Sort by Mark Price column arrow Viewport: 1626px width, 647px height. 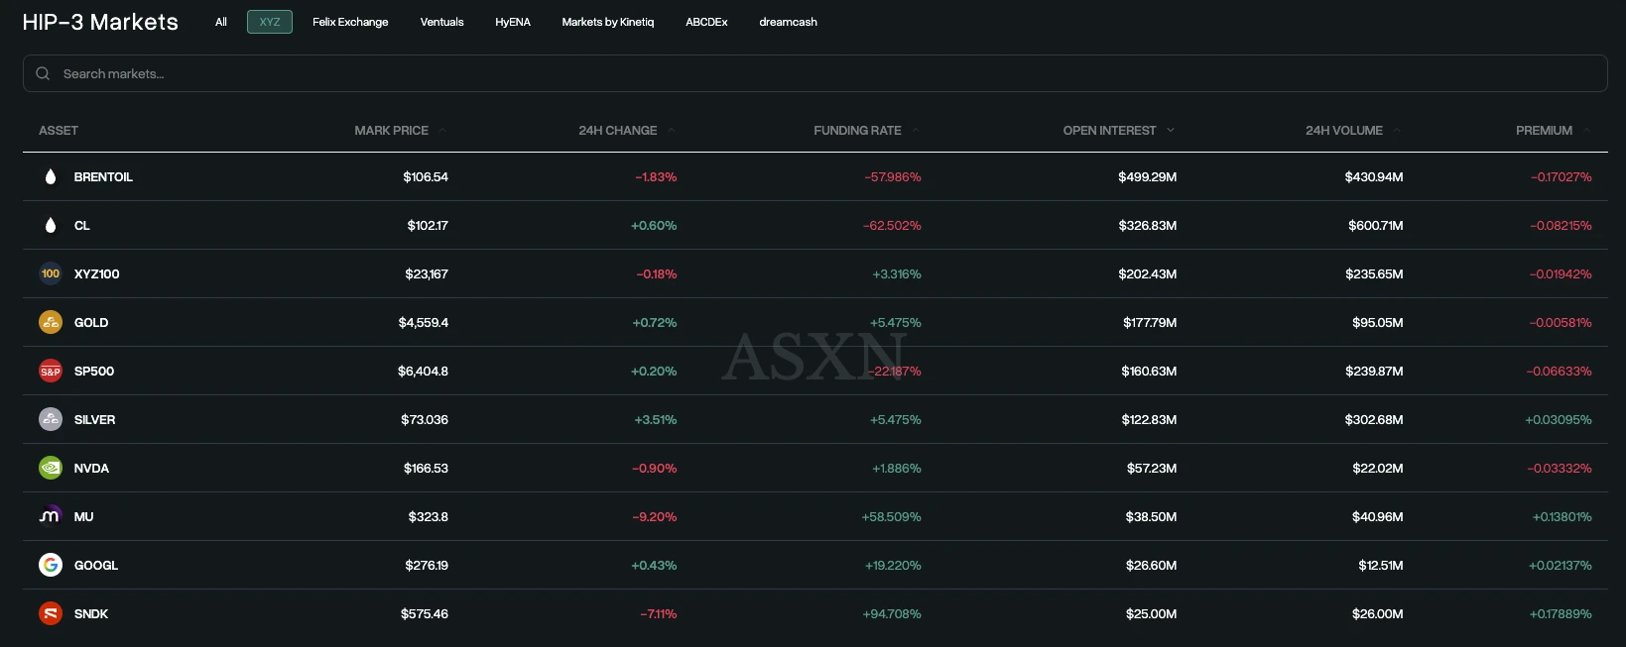(x=442, y=131)
